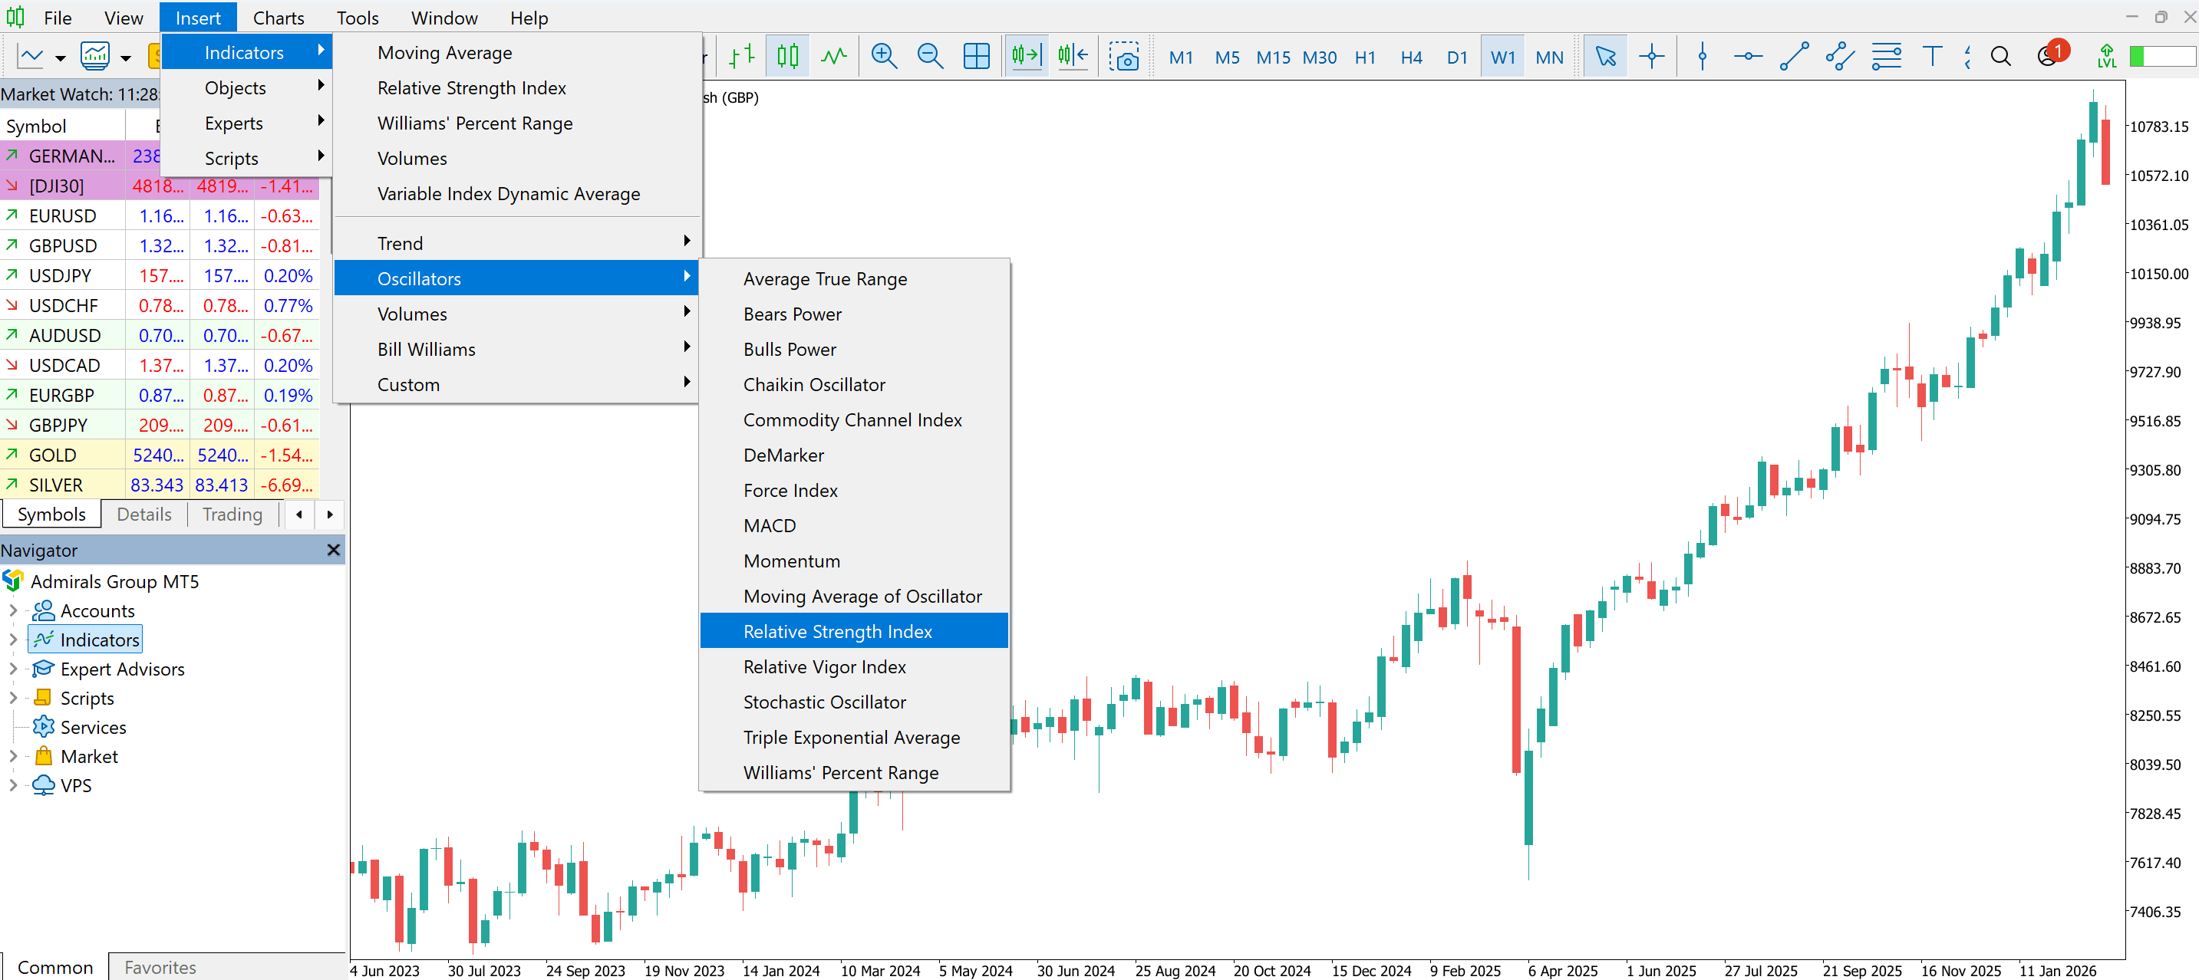Image resolution: width=2199 pixels, height=980 pixels.
Task: Open the Help menu
Action: [529, 18]
